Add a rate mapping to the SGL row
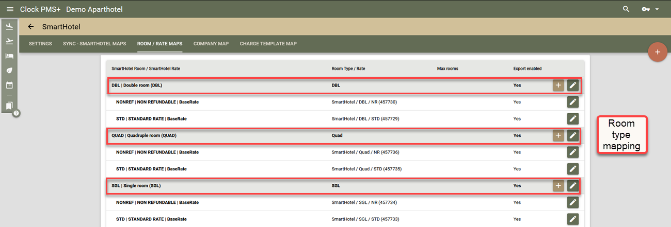Viewport: 671px width, 227px height. click(x=558, y=186)
